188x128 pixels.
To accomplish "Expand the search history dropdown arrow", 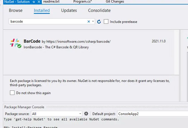I will point(93,22).
